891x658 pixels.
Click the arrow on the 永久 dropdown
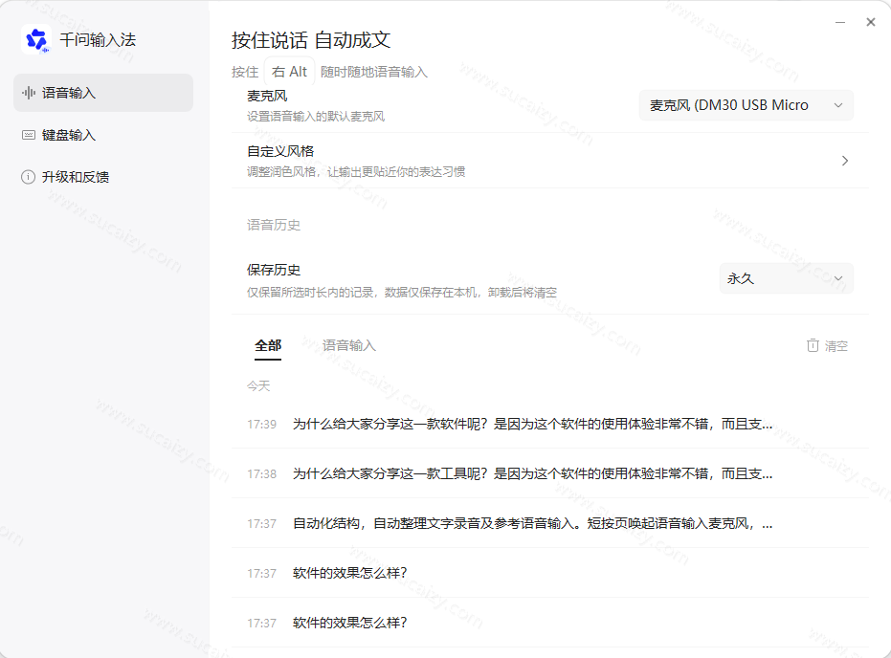838,278
